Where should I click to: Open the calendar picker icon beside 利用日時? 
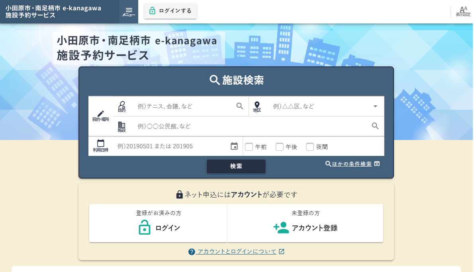[234, 146]
